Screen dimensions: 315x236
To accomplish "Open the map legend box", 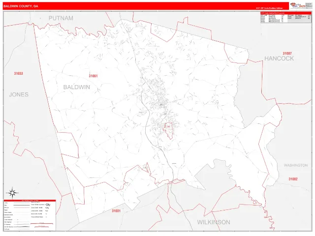I will click(x=30, y=215).
